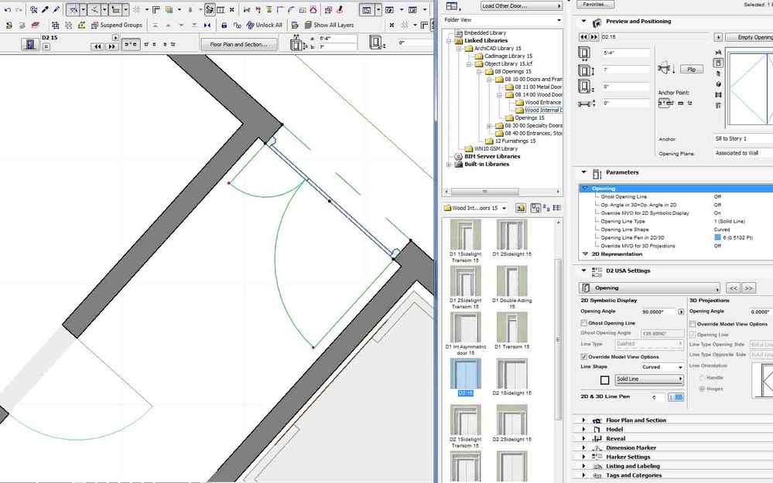Viewport: 773px width, 483px height.
Task: Click the Suspend Groups toolbar icon
Action: tap(94, 26)
